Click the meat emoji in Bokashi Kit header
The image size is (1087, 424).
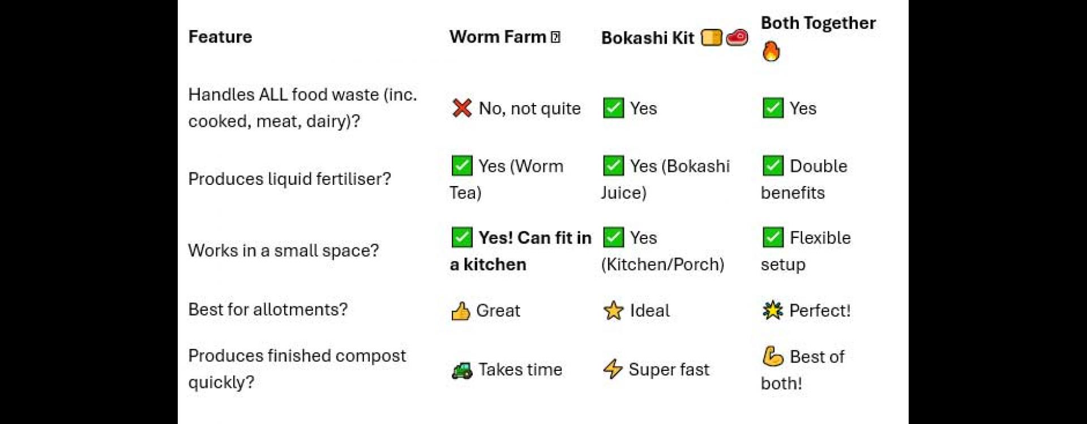coord(737,37)
